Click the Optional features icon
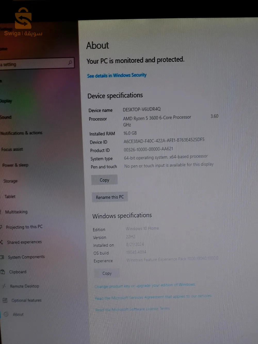 point(5,300)
